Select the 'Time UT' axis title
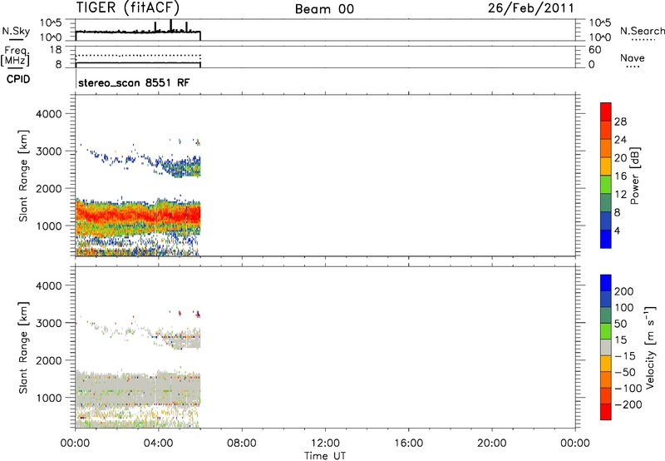Image resolution: width=665 pixels, height=461 pixels. coord(325,456)
